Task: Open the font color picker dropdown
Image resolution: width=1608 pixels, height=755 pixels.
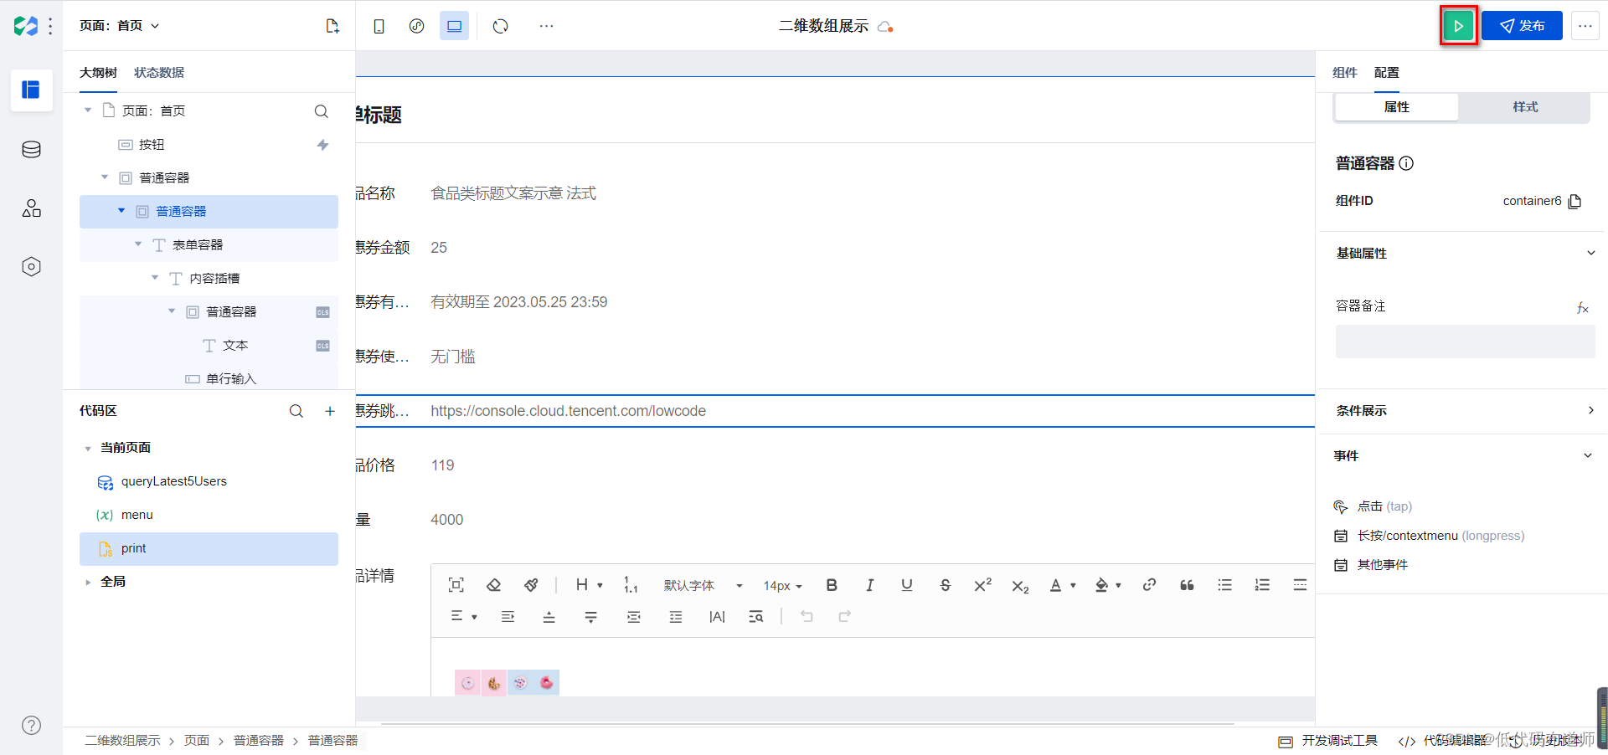Action: pyautogui.click(x=1062, y=585)
